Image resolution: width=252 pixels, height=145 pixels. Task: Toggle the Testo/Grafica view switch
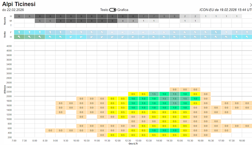click(x=113, y=10)
